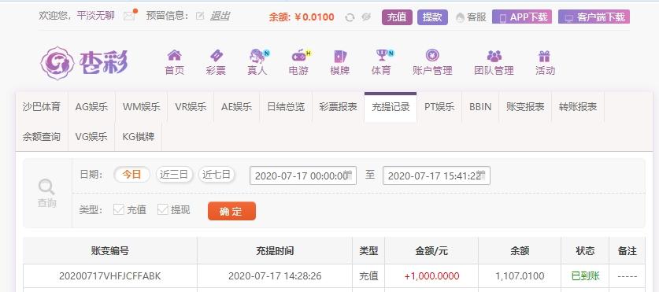This screenshot has height=292, width=659.
Task: Click the 杏彩 logo
Action: point(84,63)
